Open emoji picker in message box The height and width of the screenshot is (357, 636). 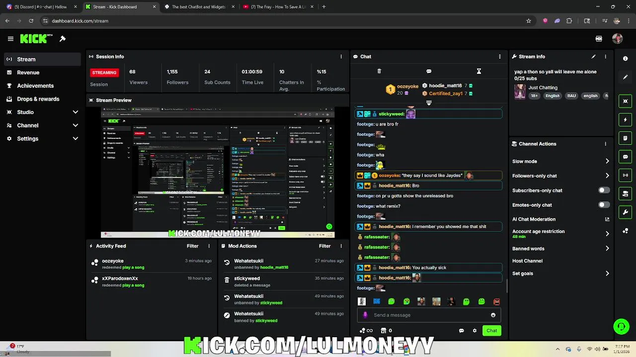click(x=493, y=315)
